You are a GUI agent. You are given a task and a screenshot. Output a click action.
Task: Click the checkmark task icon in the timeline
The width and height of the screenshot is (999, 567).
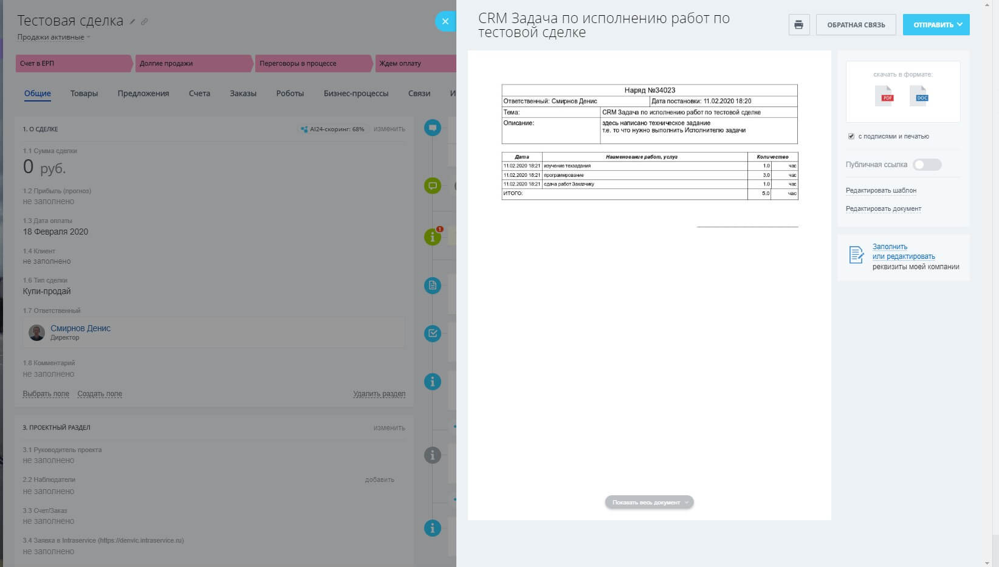(432, 333)
